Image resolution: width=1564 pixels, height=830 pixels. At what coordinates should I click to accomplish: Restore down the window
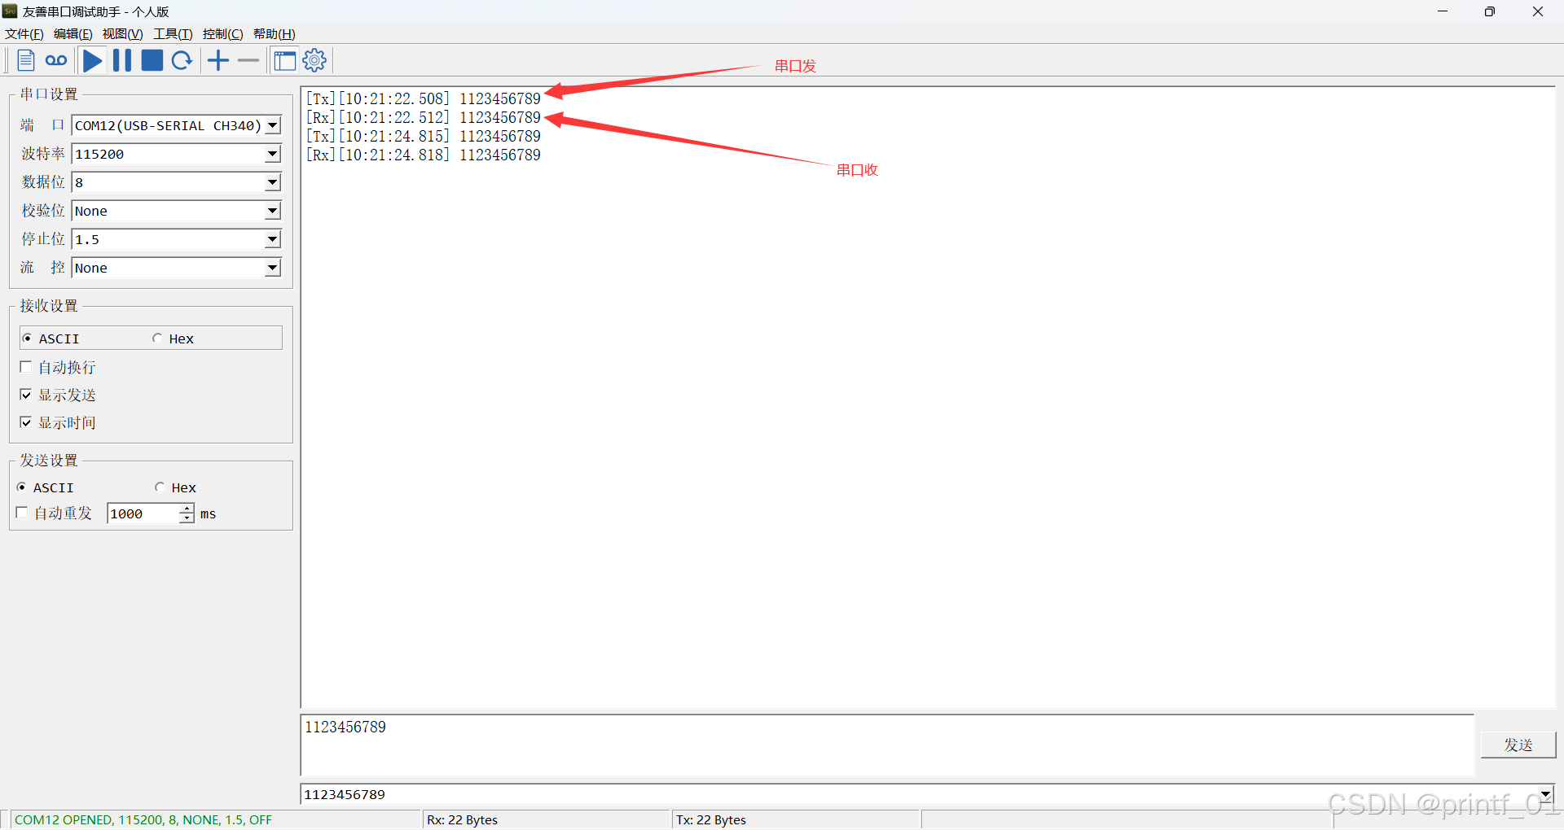coord(1490,11)
